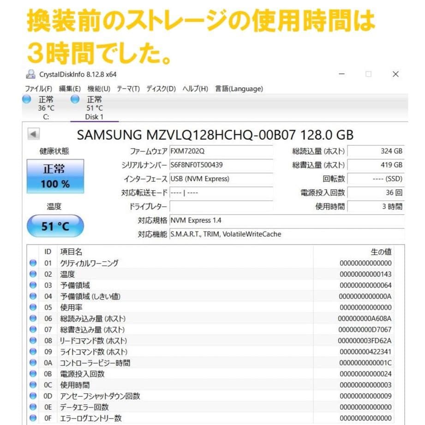Click status orb for 0C 使用時間 row
The width and height of the screenshot is (425, 425).
(33, 385)
